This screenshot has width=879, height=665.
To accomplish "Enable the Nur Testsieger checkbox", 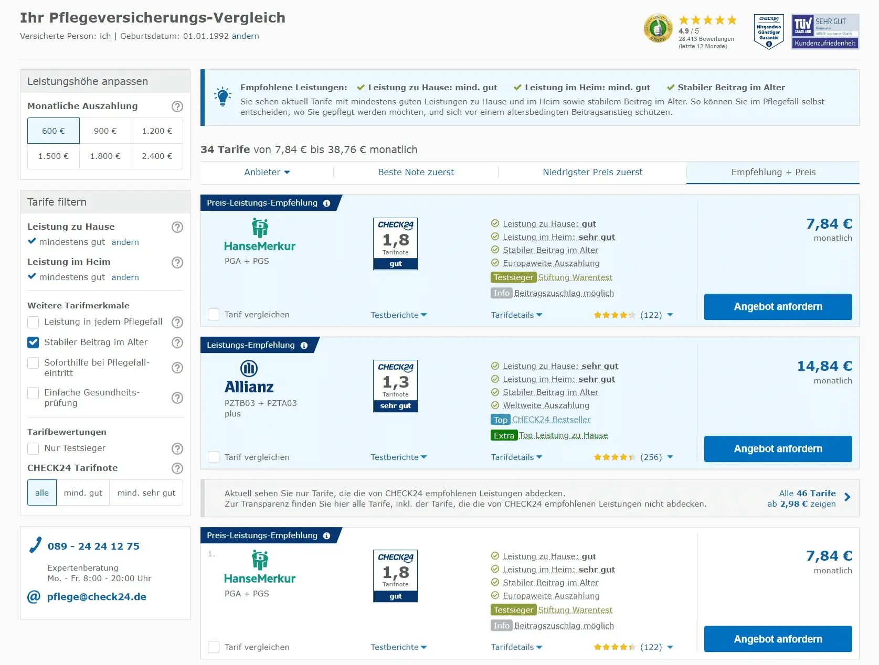I will 33,448.
